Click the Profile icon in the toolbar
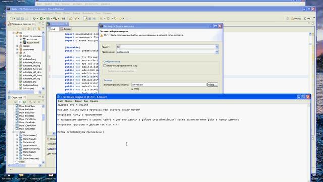 click(48, 19)
